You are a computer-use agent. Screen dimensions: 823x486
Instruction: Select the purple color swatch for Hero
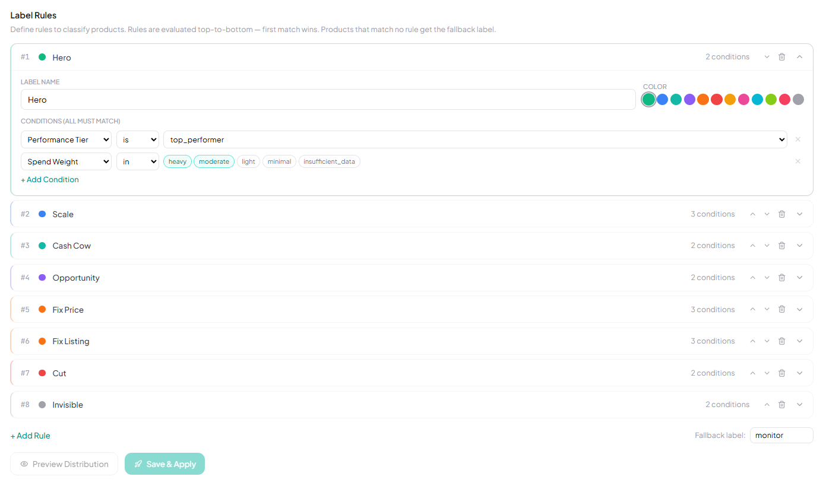coord(689,99)
